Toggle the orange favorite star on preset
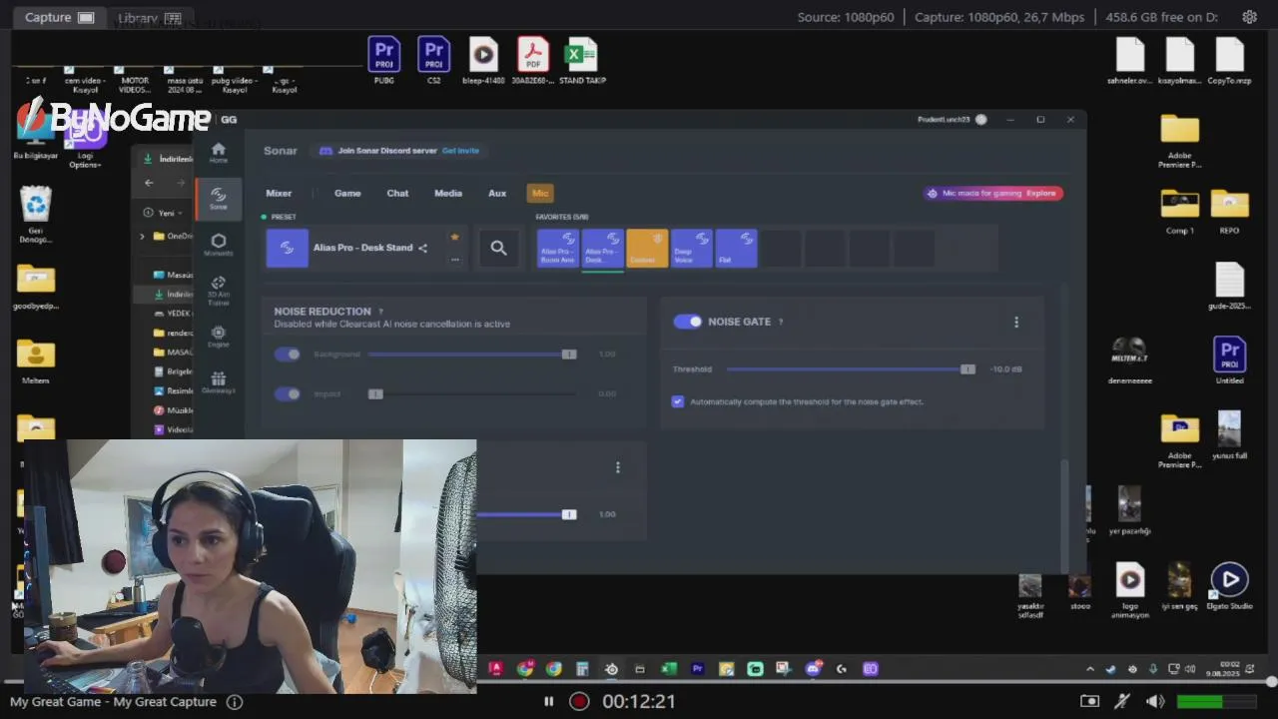The height and width of the screenshot is (719, 1278). pyautogui.click(x=454, y=237)
